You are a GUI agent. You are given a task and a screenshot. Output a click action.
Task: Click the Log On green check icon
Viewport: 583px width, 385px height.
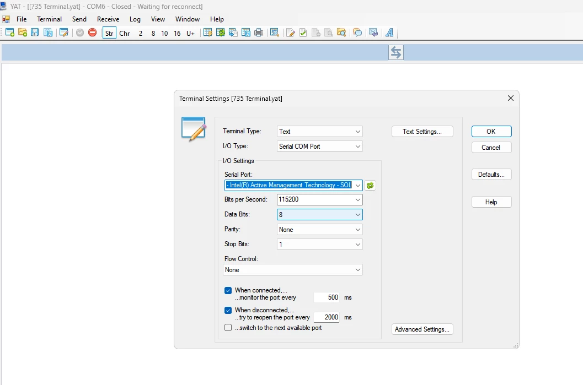pyautogui.click(x=303, y=32)
